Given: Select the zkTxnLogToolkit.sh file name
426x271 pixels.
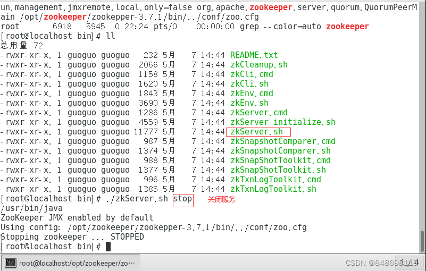Looking at the screenshot, I should tap(273, 189).
